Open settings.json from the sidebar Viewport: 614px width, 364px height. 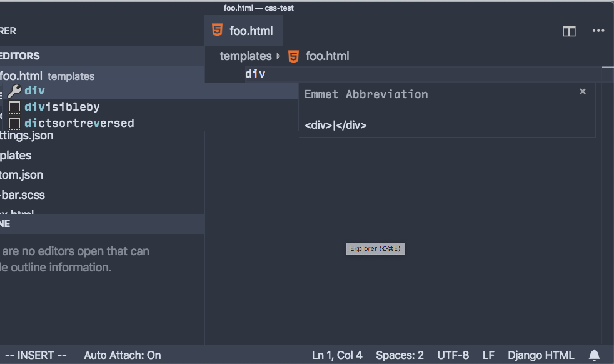26,135
